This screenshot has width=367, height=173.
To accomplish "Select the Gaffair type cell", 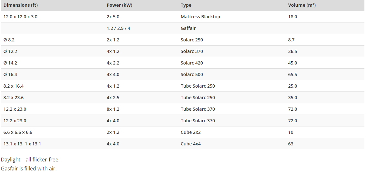I will [188, 28].
